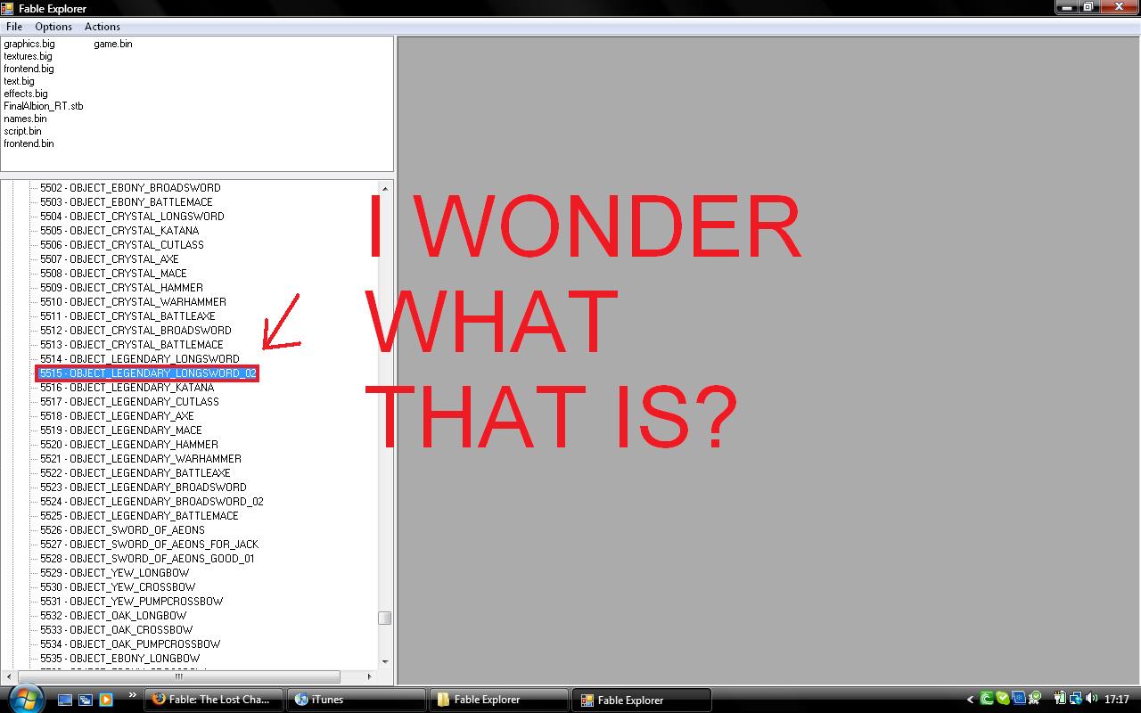Click the volume speaker tray icon
Screen dimensions: 1141x713
coord(1092,700)
